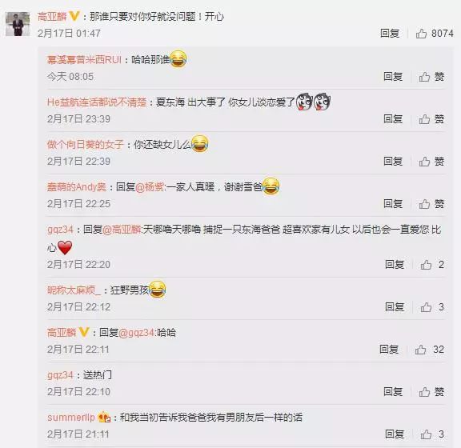The width and height of the screenshot is (461, 448).
Task: Open the @高亚麟 mention in gqz34's reply
Action: (122, 230)
